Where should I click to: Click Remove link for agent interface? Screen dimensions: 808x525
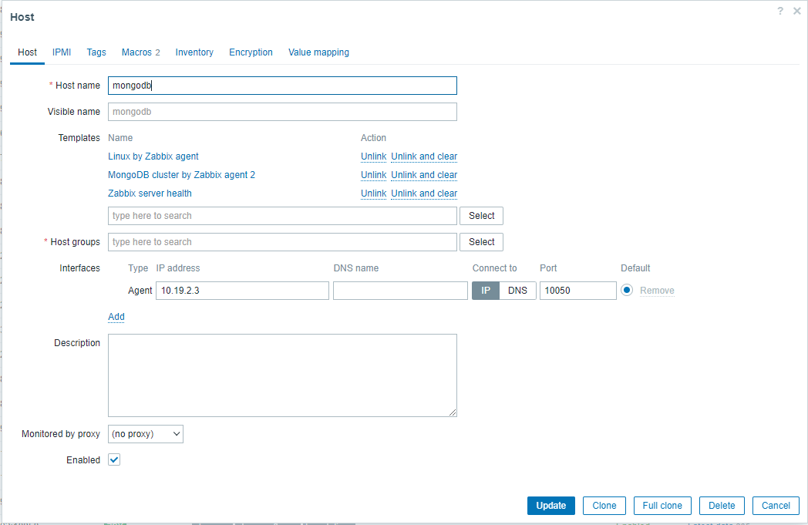pyautogui.click(x=657, y=291)
